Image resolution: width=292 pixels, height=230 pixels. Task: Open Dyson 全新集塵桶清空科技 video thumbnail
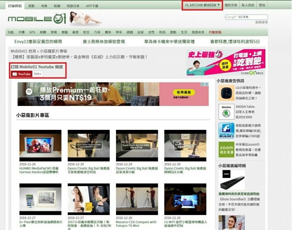(89, 146)
